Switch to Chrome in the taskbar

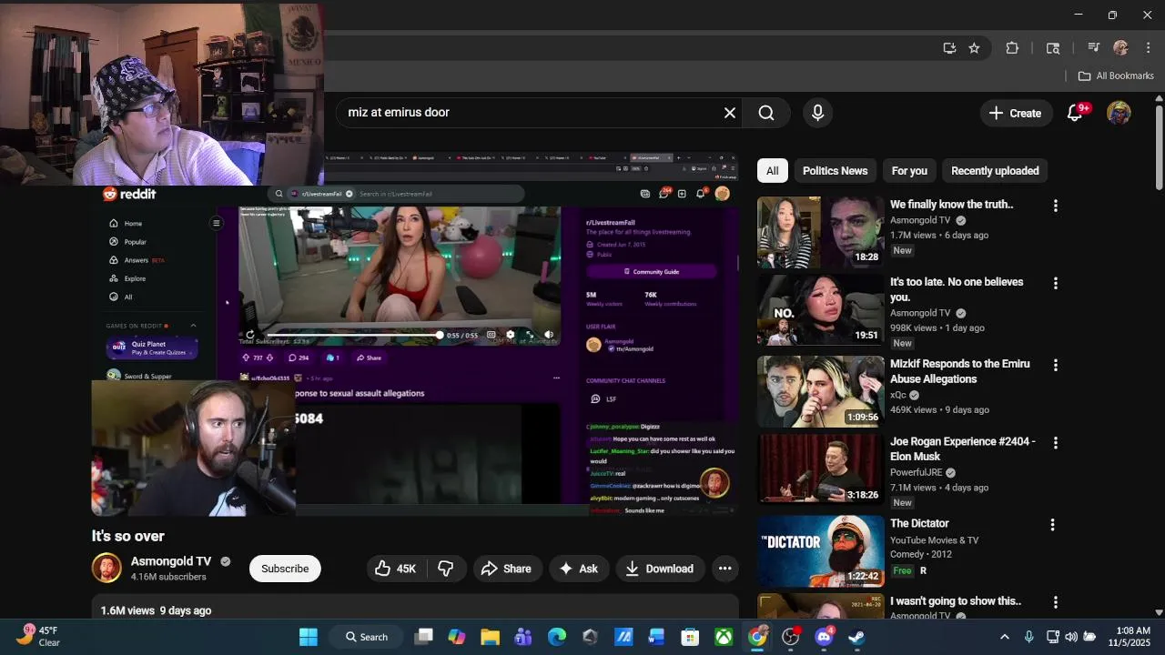(x=757, y=637)
